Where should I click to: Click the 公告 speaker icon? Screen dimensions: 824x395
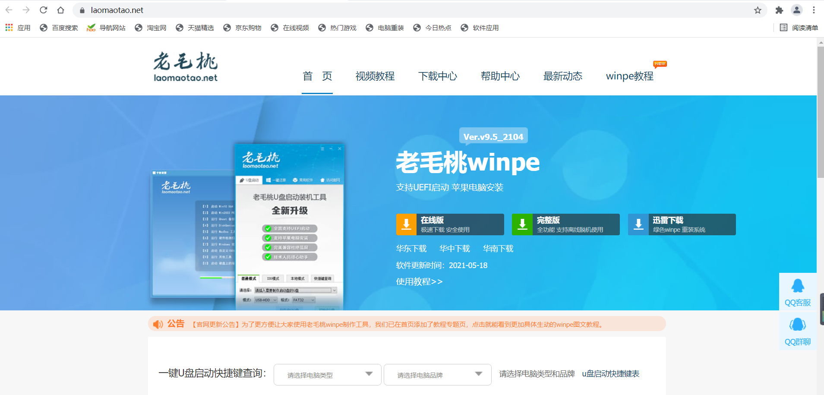coord(158,324)
